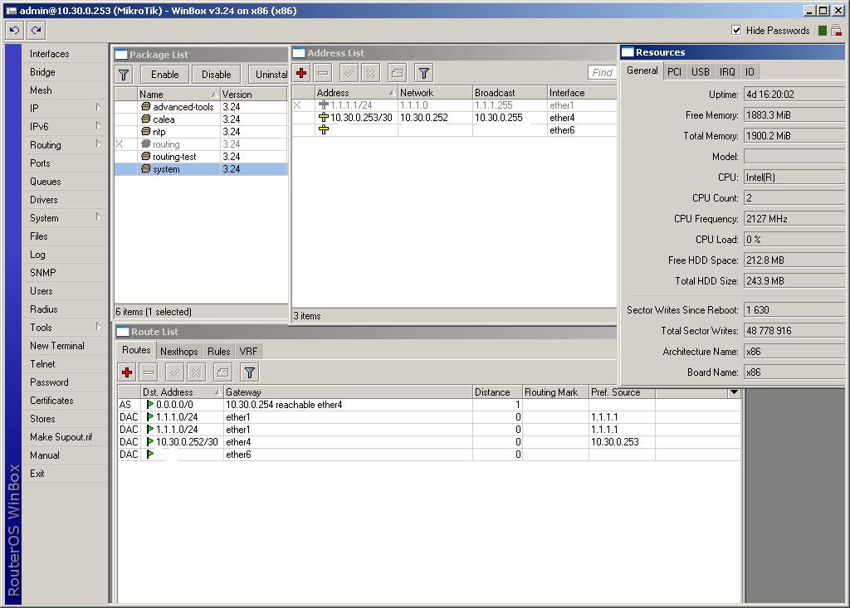Expand the System submenu

point(98,216)
